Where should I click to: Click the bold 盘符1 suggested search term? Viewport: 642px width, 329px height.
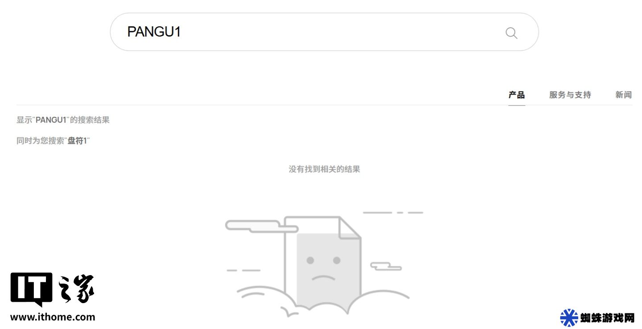pyautogui.click(x=77, y=141)
